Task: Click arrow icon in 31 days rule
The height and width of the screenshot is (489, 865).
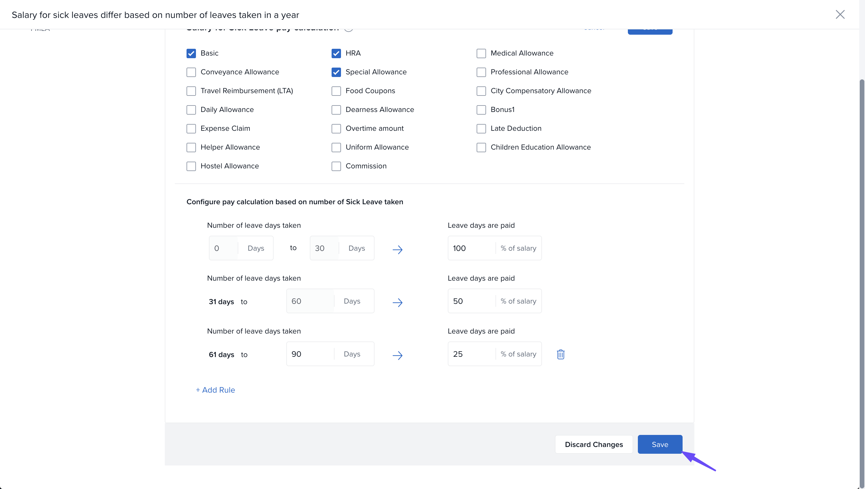Action: tap(397, 302)
